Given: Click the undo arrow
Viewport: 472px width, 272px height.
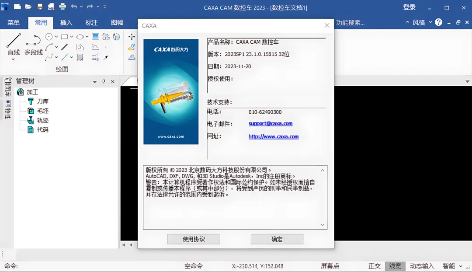Looking at the screenshot, I should [74, 7].
